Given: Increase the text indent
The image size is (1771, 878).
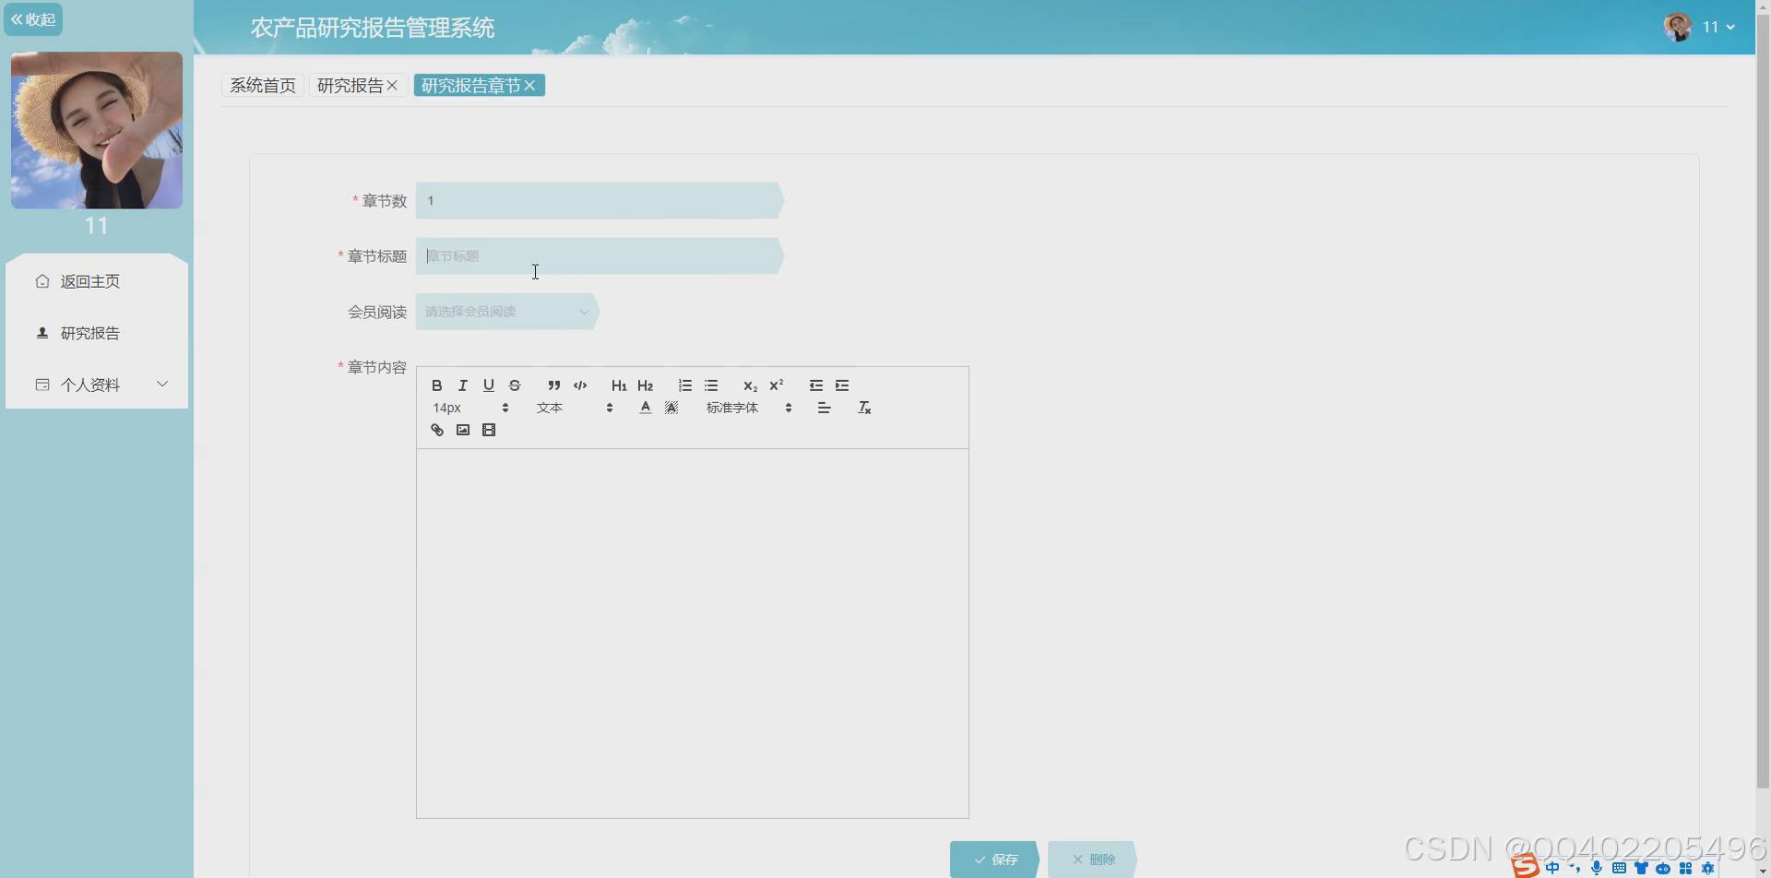Looking at the screenshot, I should 842,386.
